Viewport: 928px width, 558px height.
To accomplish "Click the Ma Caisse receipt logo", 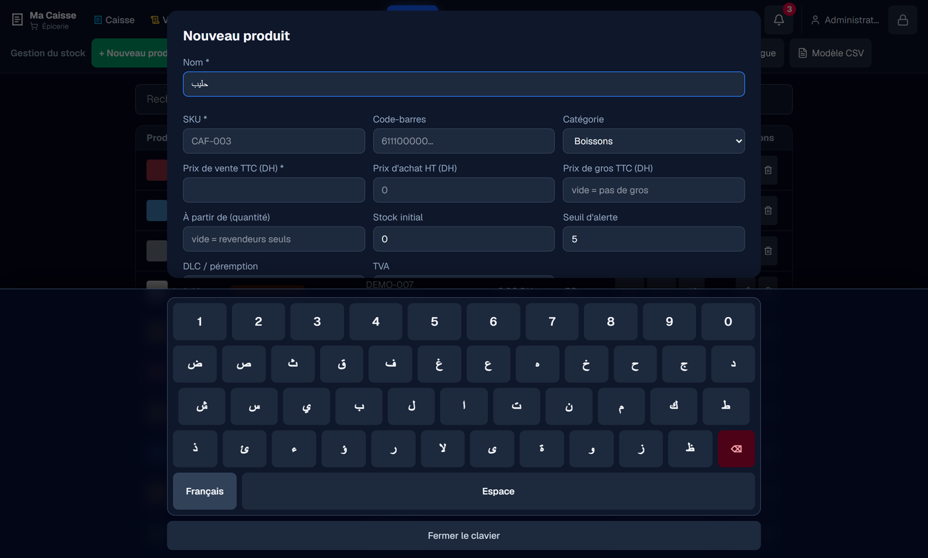I will (17, 20).
